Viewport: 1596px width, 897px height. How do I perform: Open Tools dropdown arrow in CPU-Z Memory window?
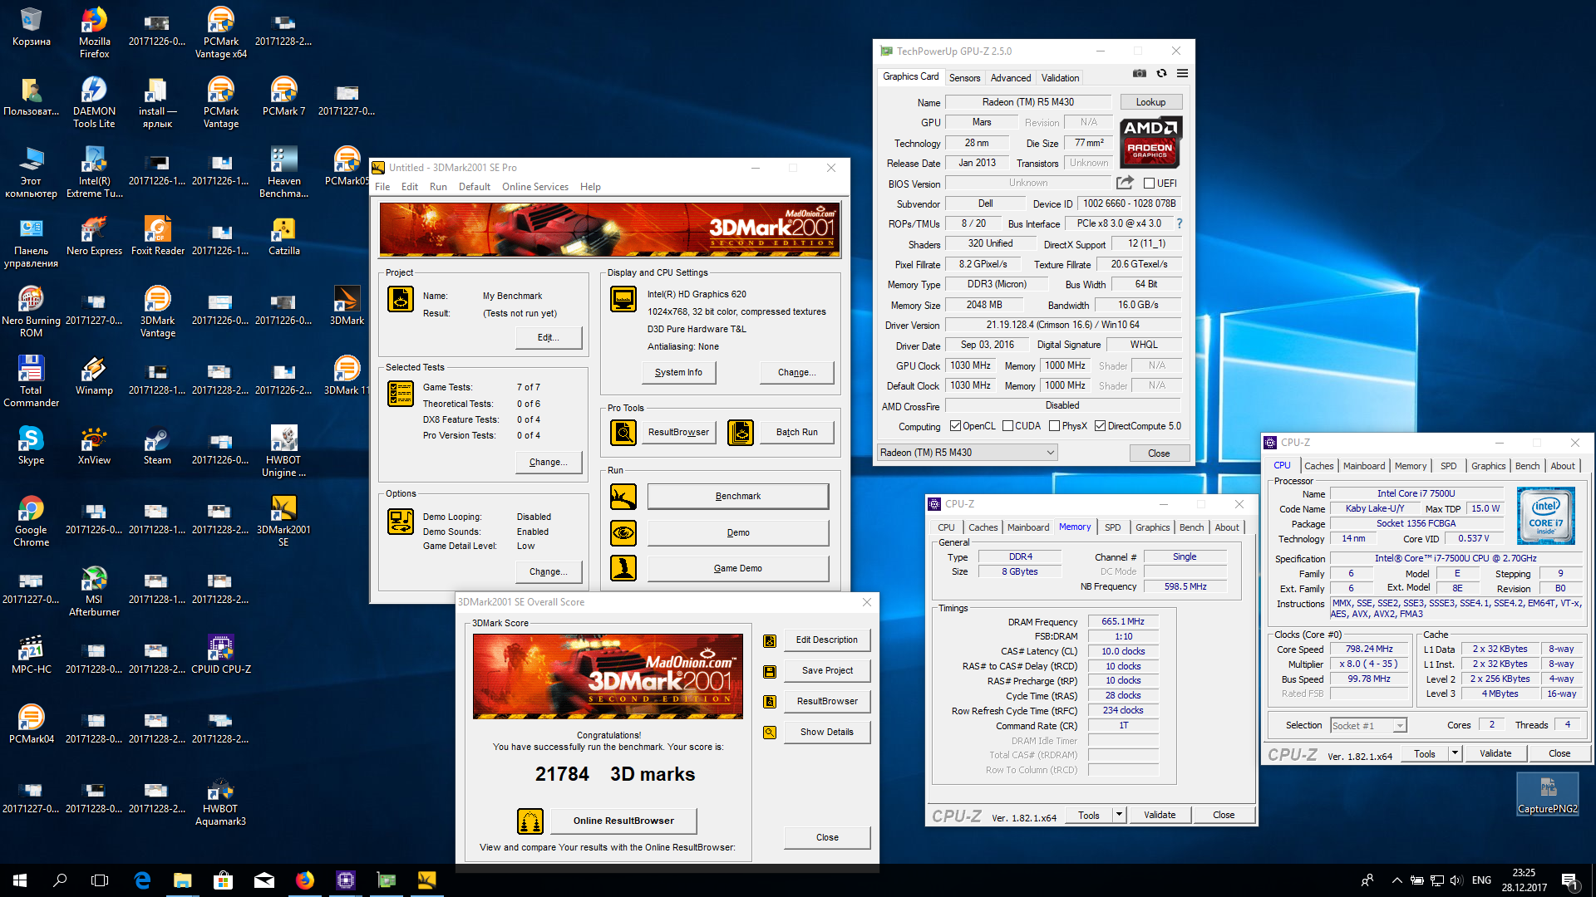click(x=1119, y=815)
